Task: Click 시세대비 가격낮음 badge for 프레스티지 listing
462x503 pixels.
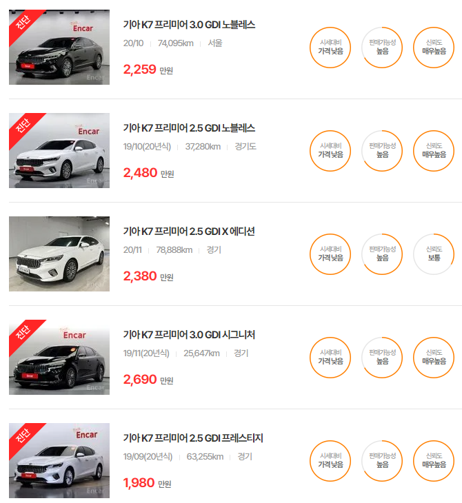Action: point(330,461)
